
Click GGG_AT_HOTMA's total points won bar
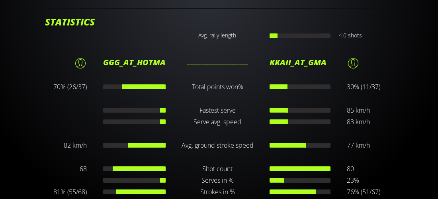coord(134,87)
